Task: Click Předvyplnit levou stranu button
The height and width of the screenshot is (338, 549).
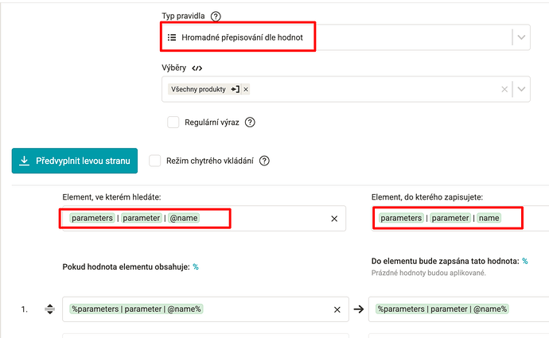Action: (x=75, y=161)
